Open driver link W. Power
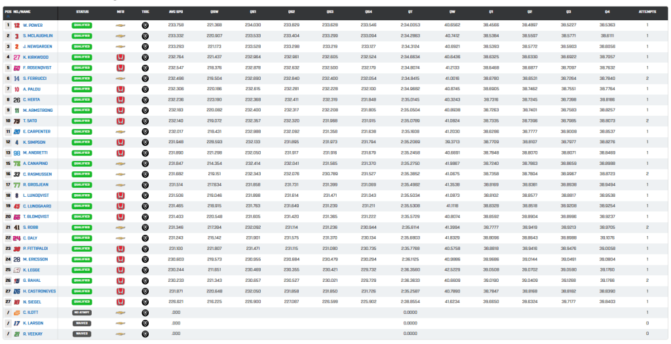The image size is (671, 344). point(33,26)
